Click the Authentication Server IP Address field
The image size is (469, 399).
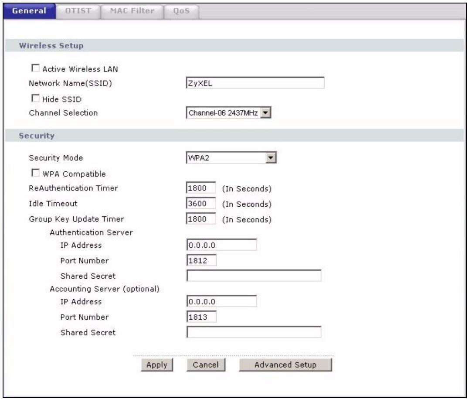point(221,245)
